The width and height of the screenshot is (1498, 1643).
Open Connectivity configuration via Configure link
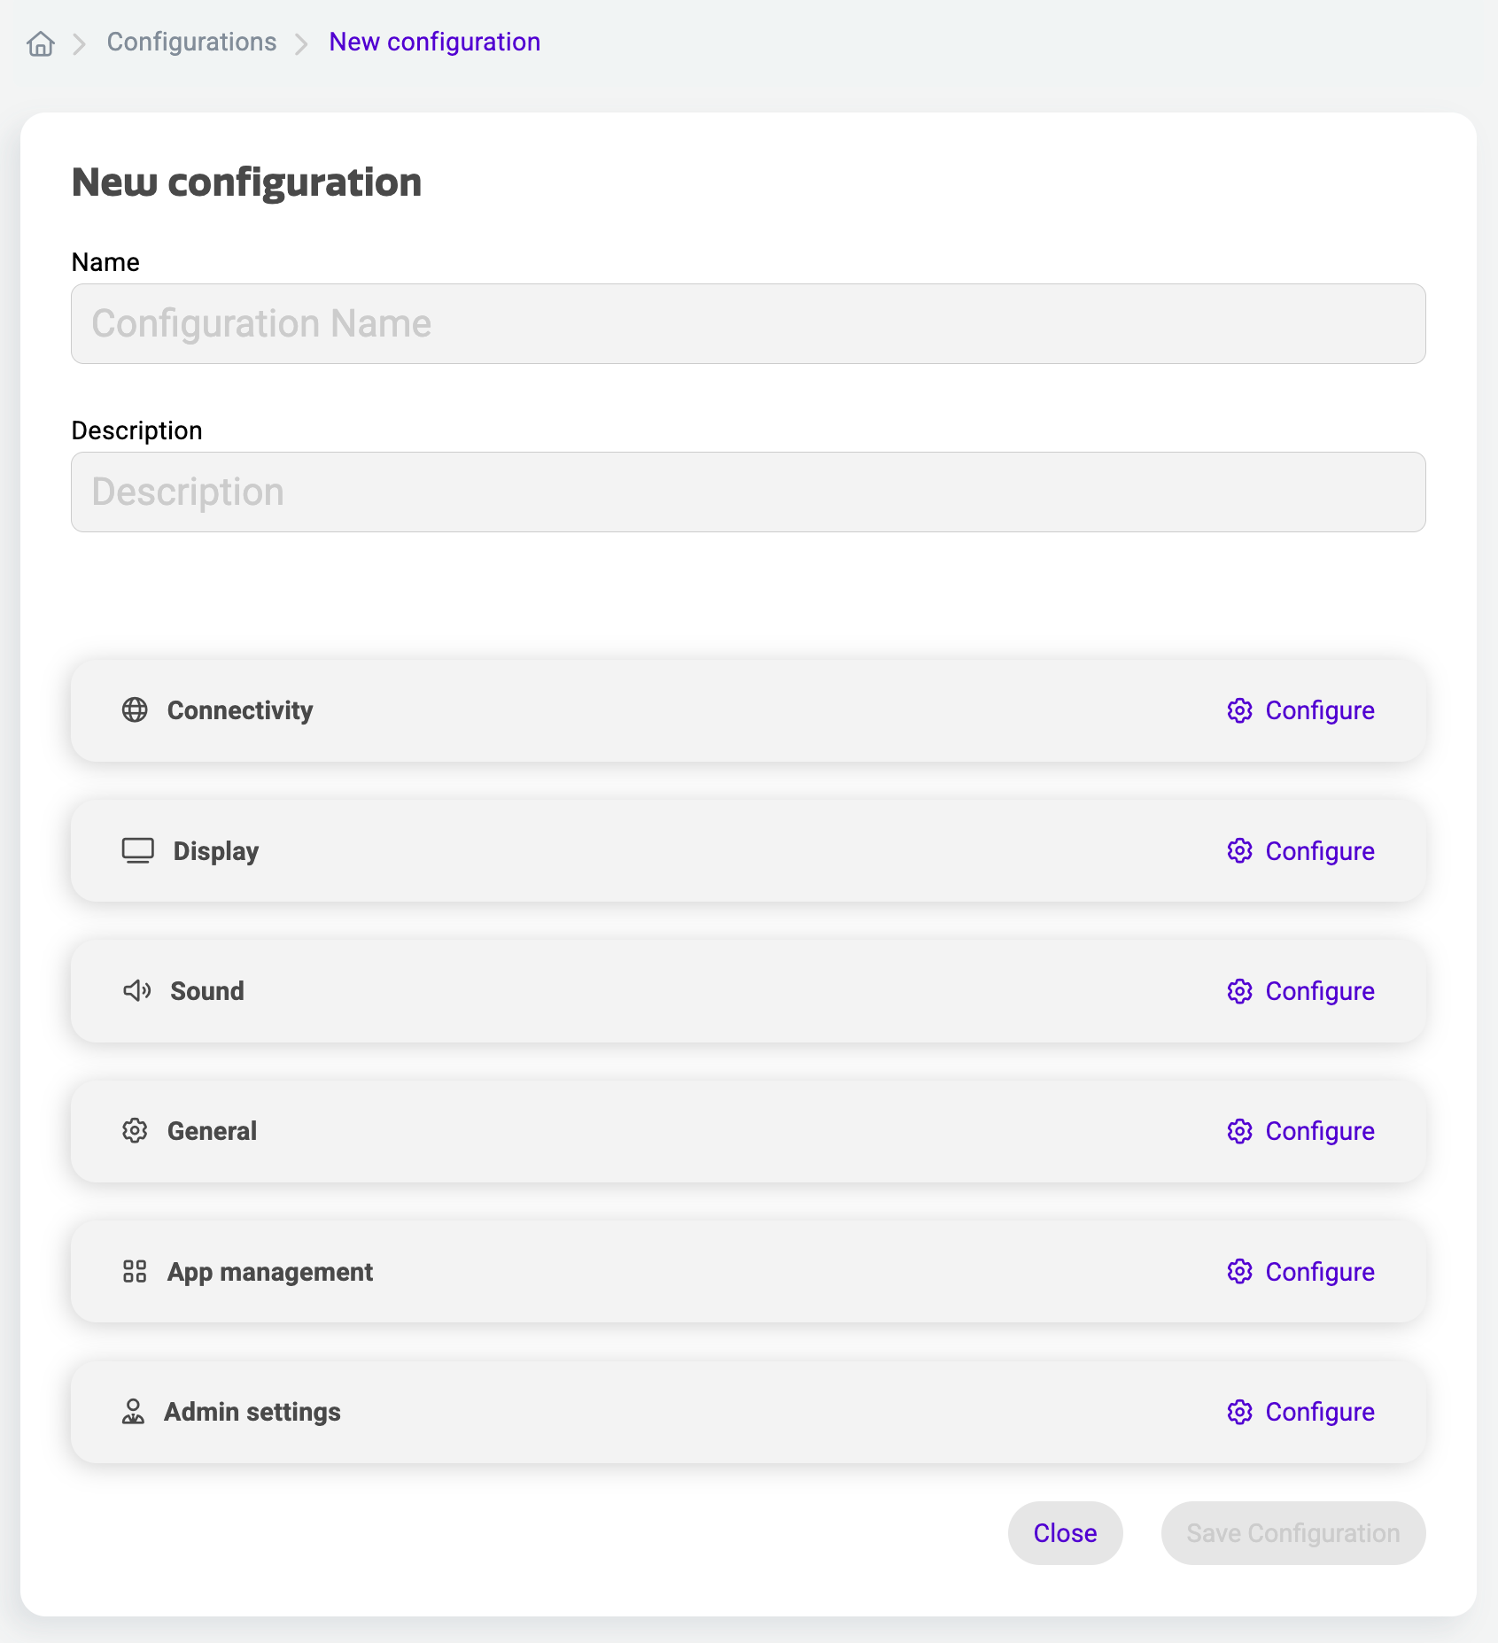[1320, 710]
